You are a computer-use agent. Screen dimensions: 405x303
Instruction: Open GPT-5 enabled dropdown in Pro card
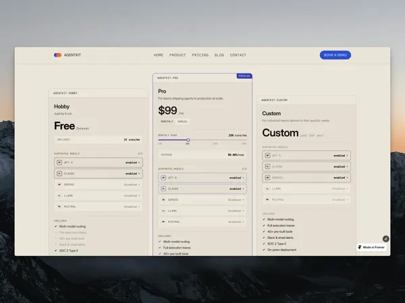pos(237,178)
